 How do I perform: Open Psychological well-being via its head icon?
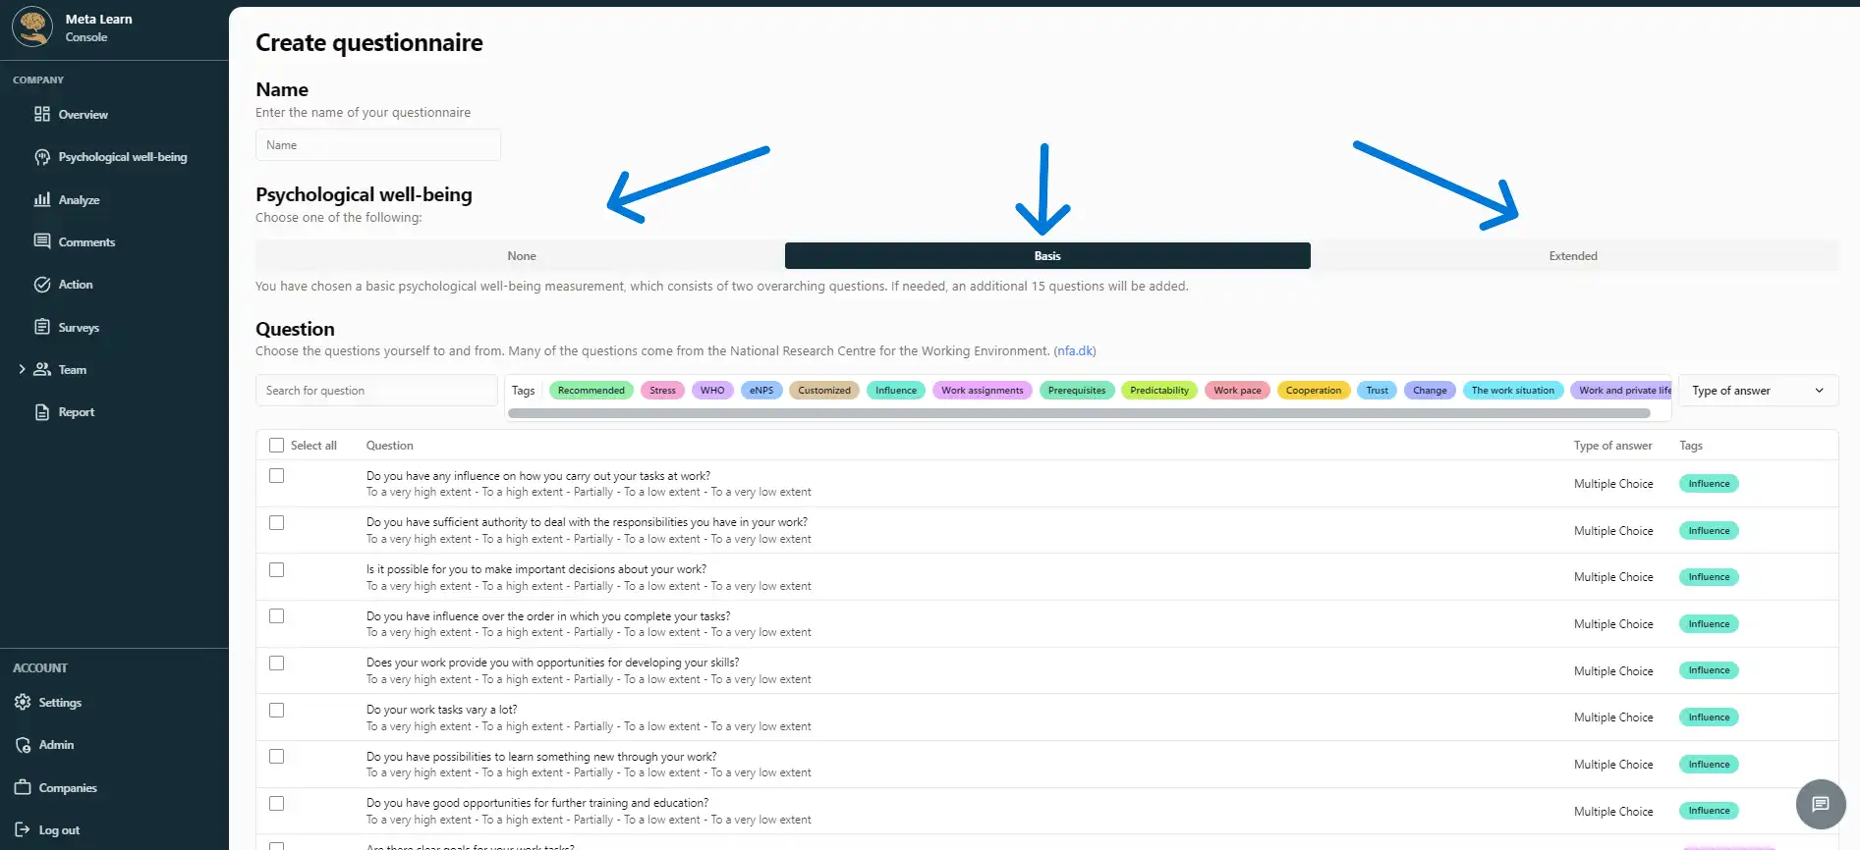[41, 157]
